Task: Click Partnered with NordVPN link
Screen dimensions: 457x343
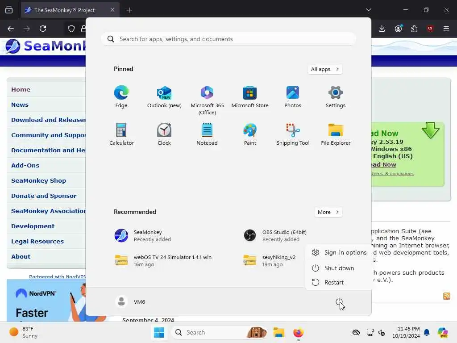Action: coord(57,276)
